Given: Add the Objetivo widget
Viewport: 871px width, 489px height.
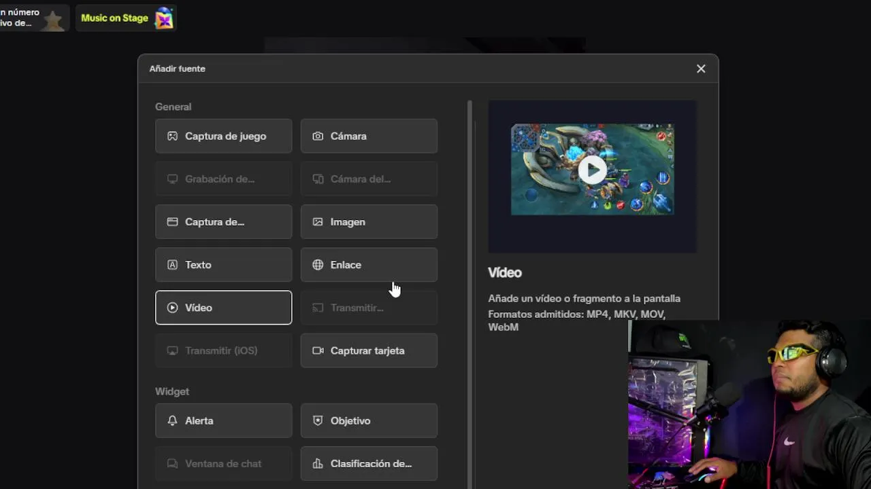Looking at the screenshot, I should 369,420.
